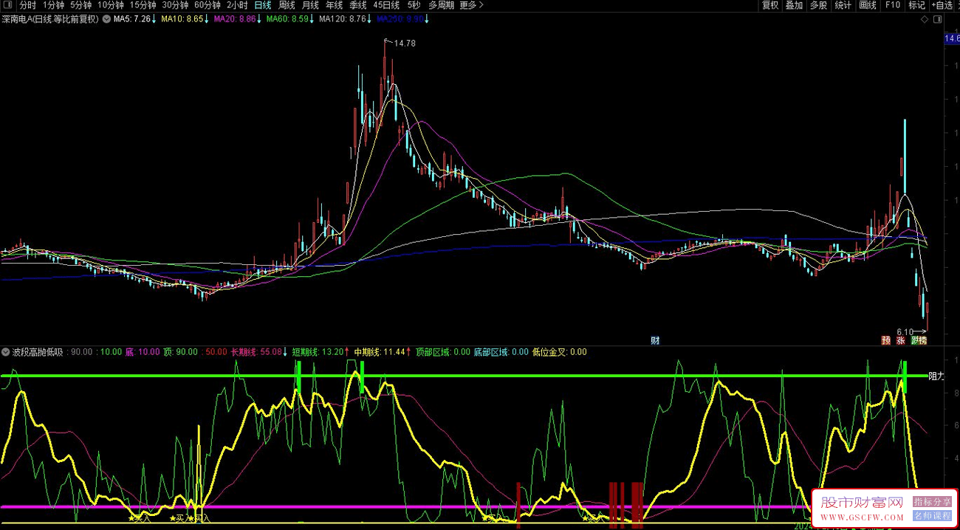
Task: Select the 5秒 period
Action: click(x=414, y=5)
